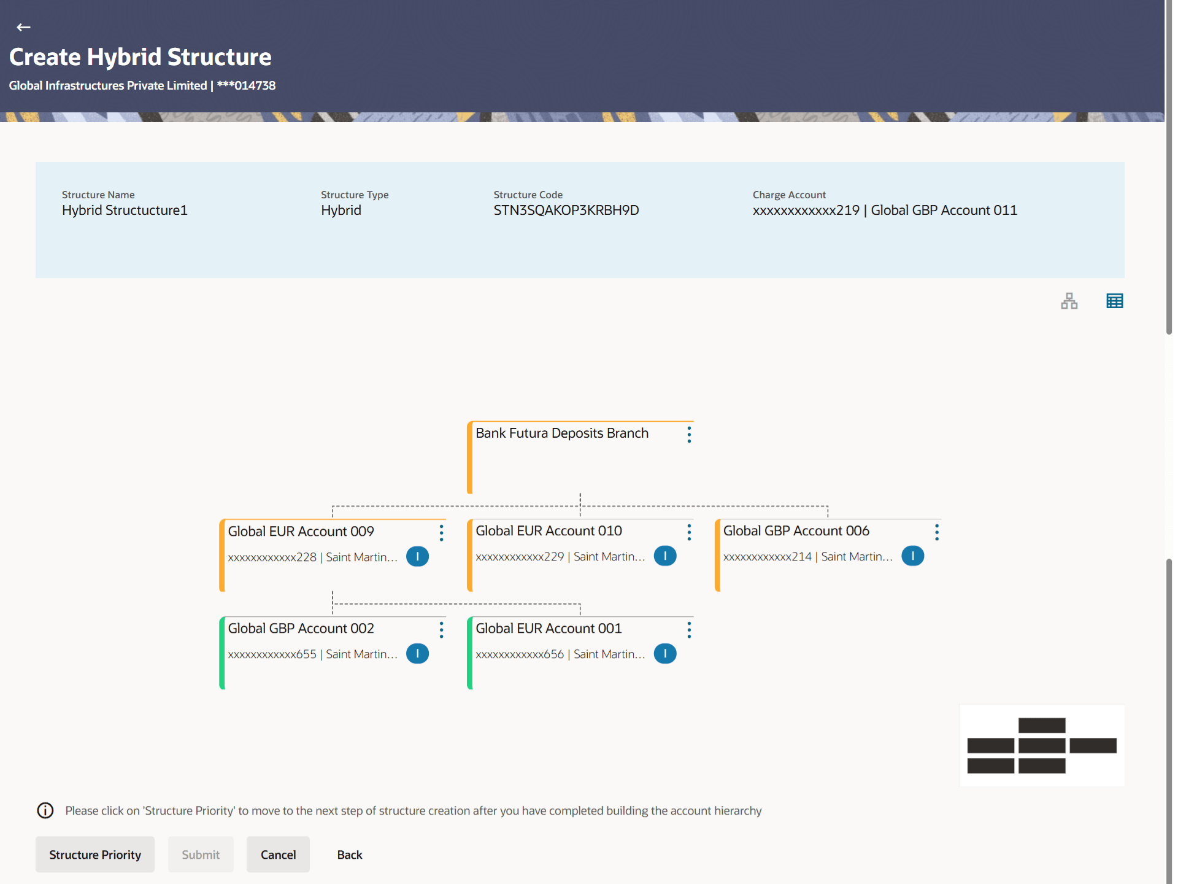This screenshot has width=1178, height=884.
Task: Open kebab menu on Global GBP Account 002
Action: [x=441, y=630]
